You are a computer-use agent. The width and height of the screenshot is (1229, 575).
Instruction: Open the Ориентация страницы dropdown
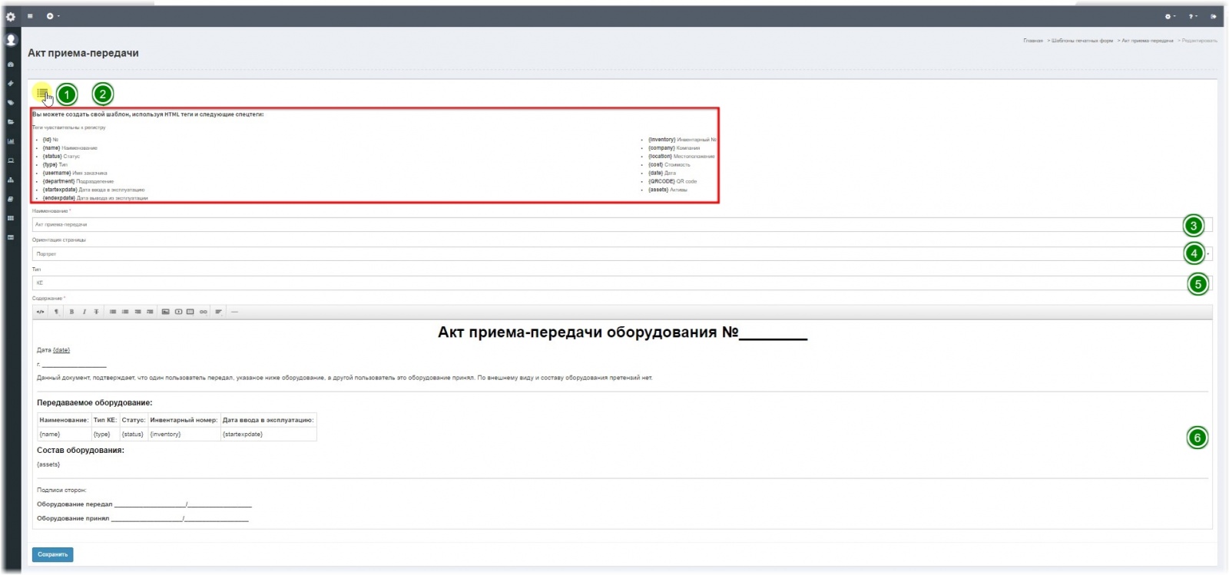tap(622, 254)
